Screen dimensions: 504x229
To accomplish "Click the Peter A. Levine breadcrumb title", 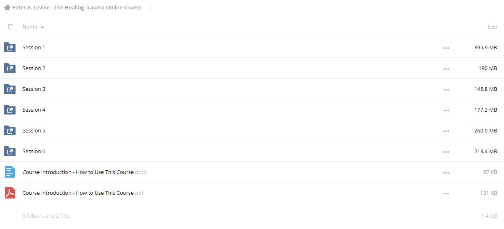I will (77, 7).
